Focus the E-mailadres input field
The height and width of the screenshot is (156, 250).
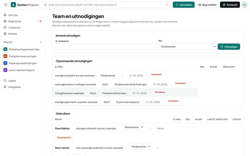pyautogui.click(x=106, y=46)
